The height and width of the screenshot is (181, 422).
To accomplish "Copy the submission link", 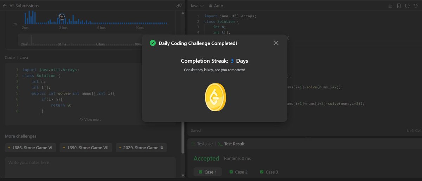I will [179, 6].
